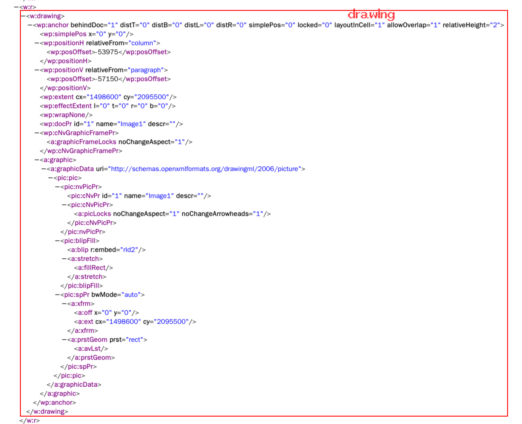Collapse the pic:spPr bwMode node
The height and width of the screenshot is (424, 522).
tap(57, 295)
